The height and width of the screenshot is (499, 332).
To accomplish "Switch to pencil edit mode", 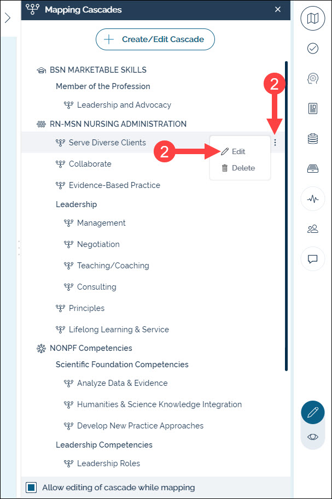I will 313,413.
